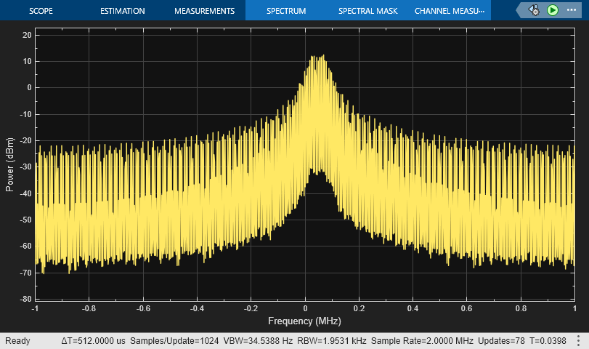Viewport: 589px width, 349px height.
Task: Click the Sample Rate=2.0000 MHz status entry
Action: [x=422, y=341]
